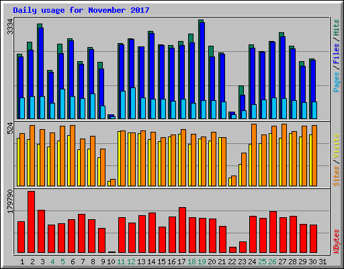344x269 pixels.
Task: Select the yellow sites bar for day 23
Action: click(240, 175)
